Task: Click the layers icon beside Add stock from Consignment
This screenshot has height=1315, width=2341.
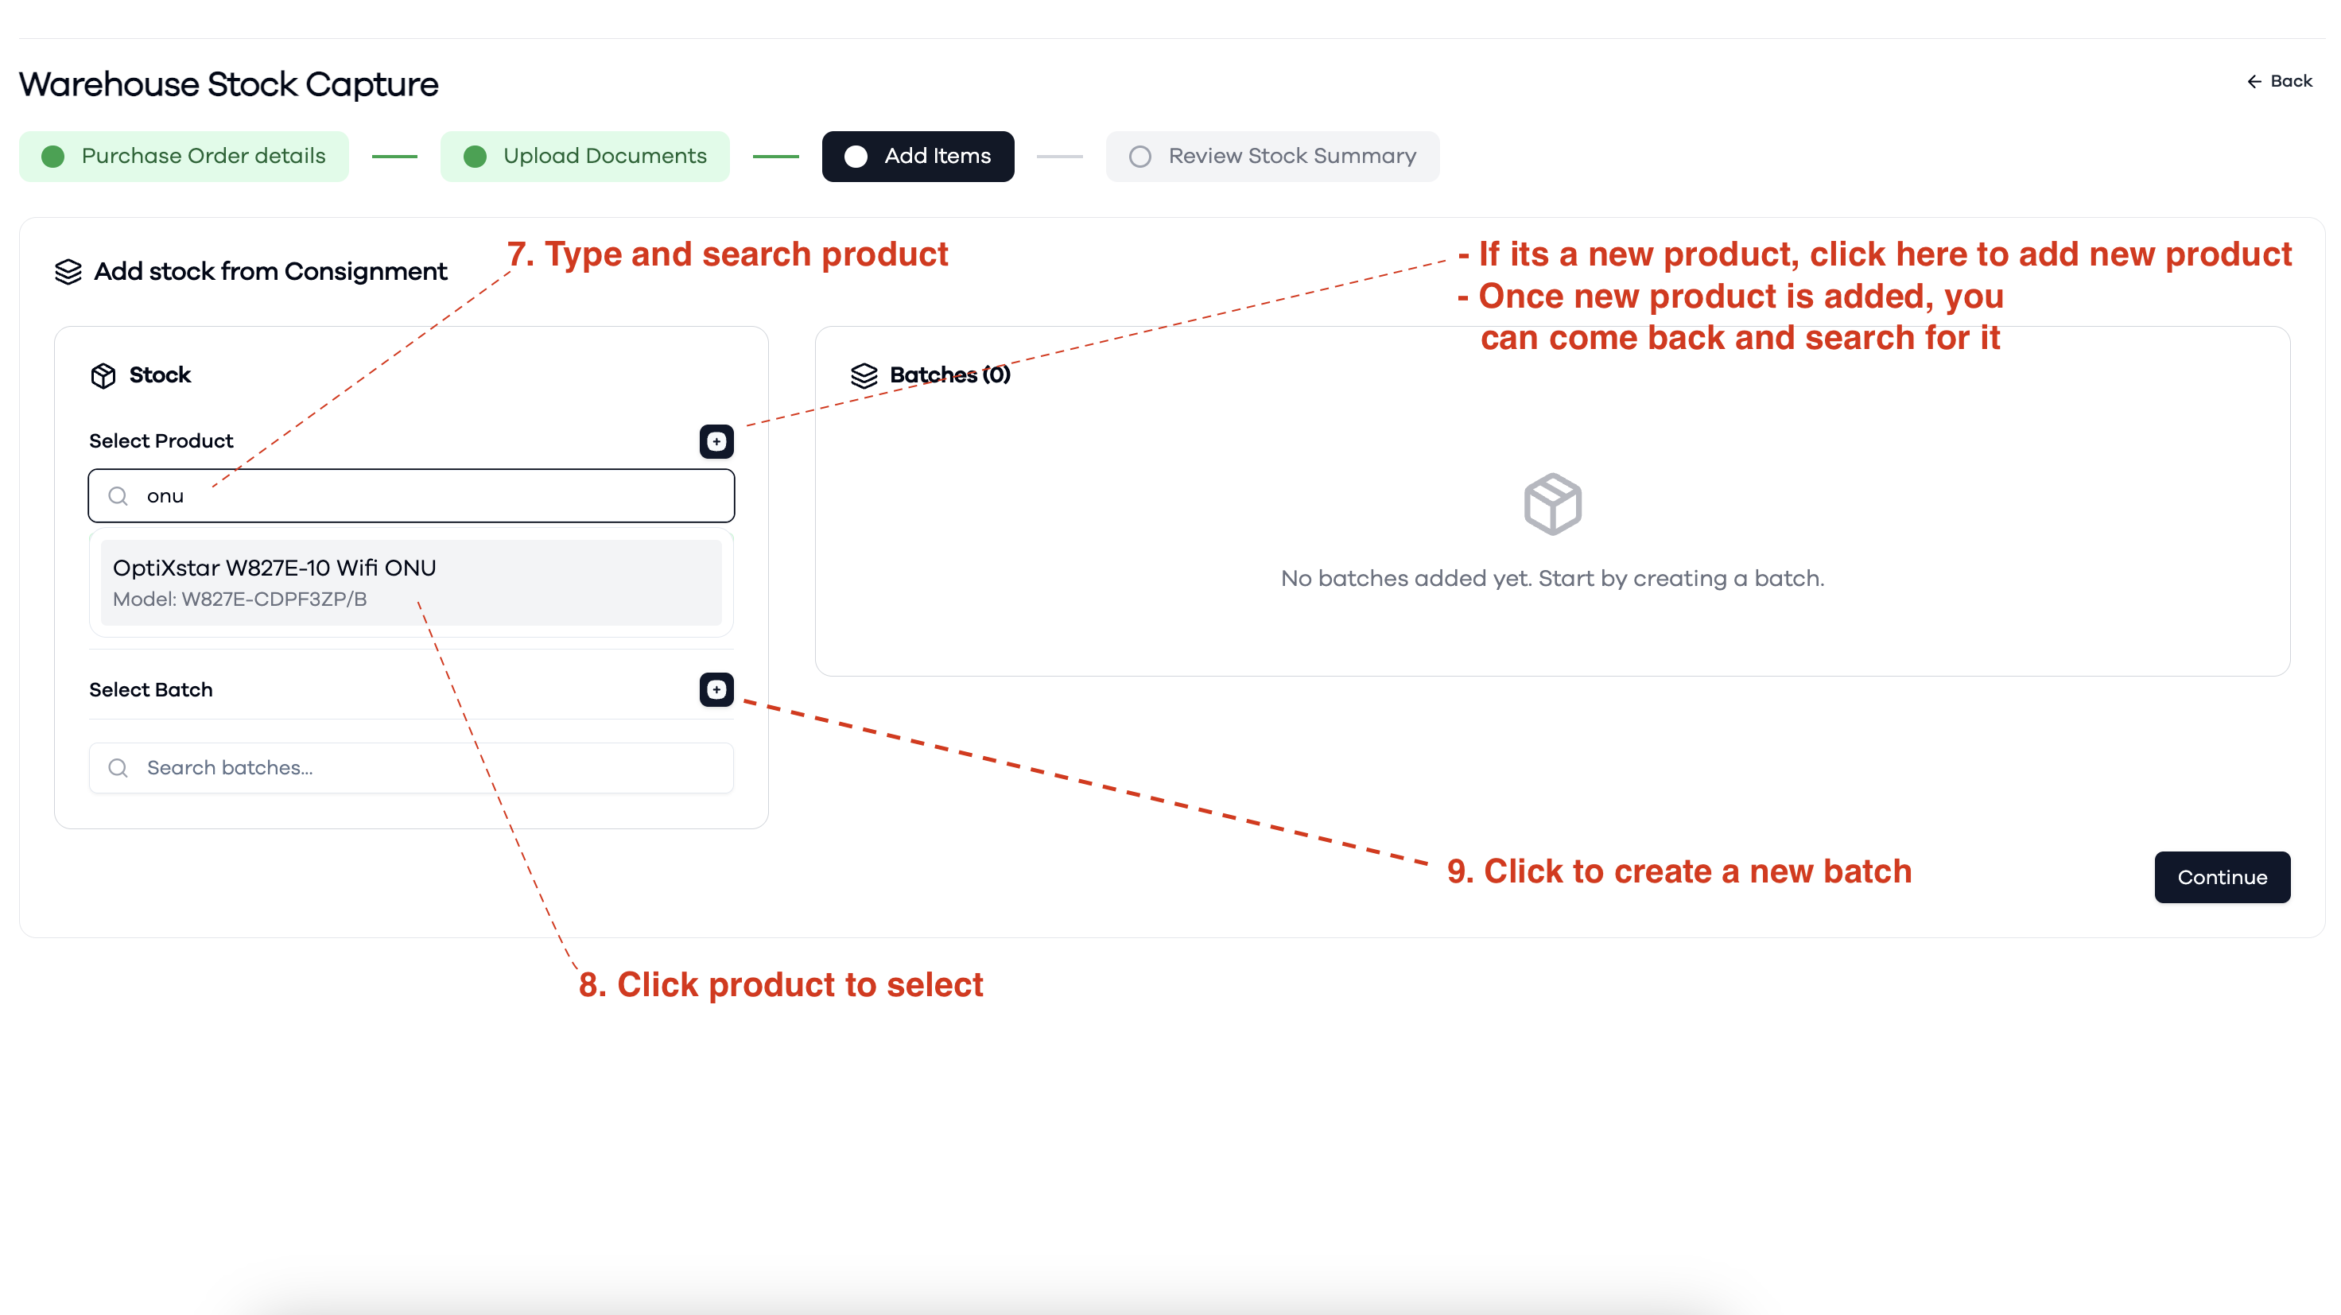Action: click(x=68, y=272)
